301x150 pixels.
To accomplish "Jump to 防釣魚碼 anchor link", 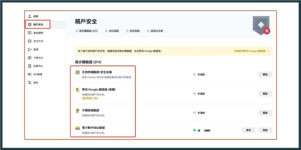I will tap(135, 31).
